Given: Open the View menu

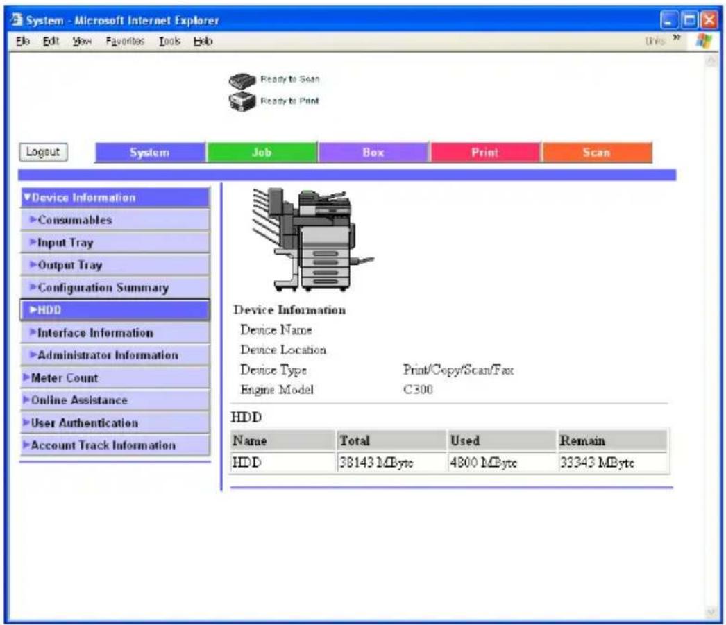Looking at the screenshot, I should tap(81, 41).
